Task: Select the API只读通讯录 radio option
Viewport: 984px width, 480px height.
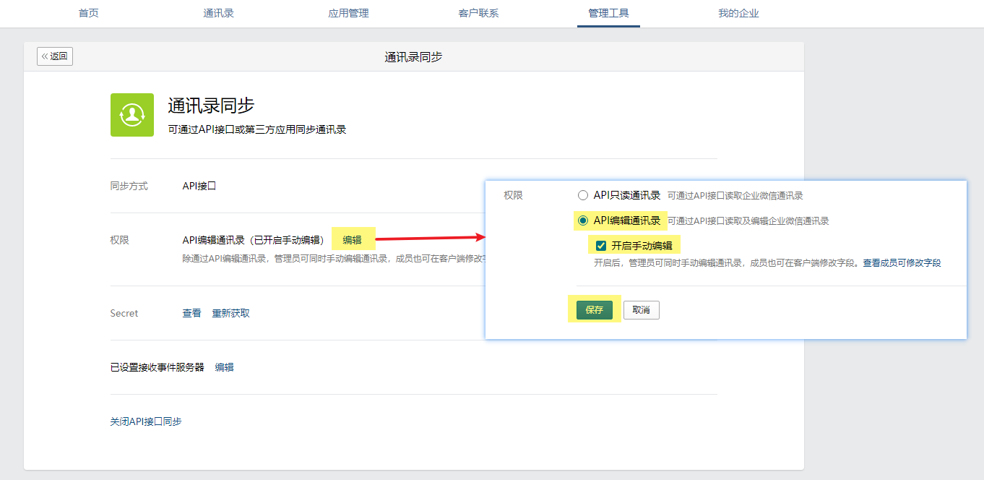Action: [583, 195]
